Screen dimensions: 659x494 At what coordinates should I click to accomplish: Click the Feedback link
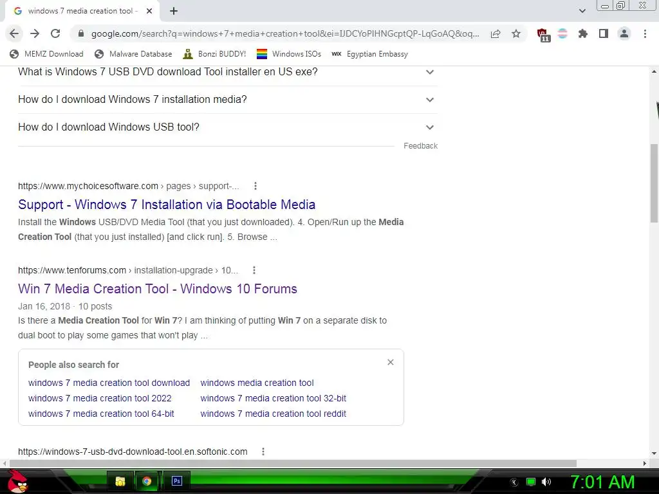point(420,146)
